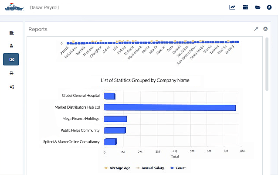Click the 8M axis tick label

pyautogui.click(x=242, y=151)
